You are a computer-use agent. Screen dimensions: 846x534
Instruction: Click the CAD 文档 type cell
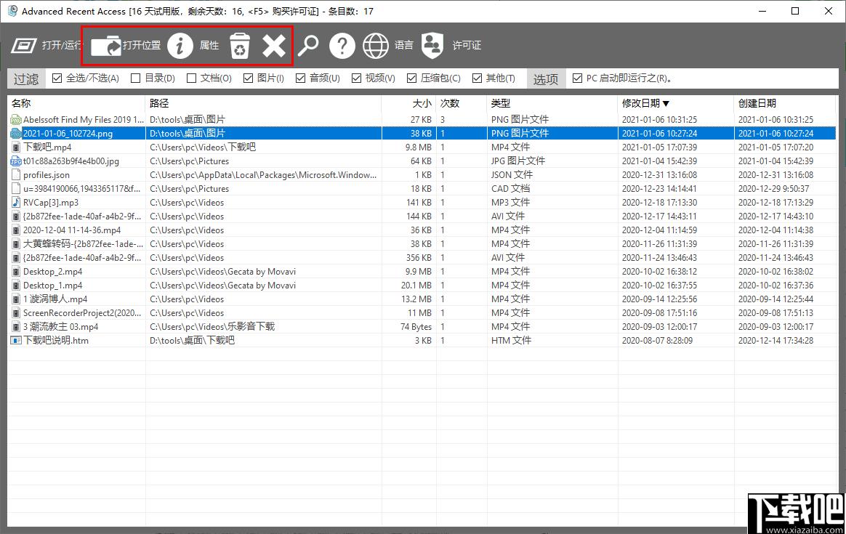(510, 189)
